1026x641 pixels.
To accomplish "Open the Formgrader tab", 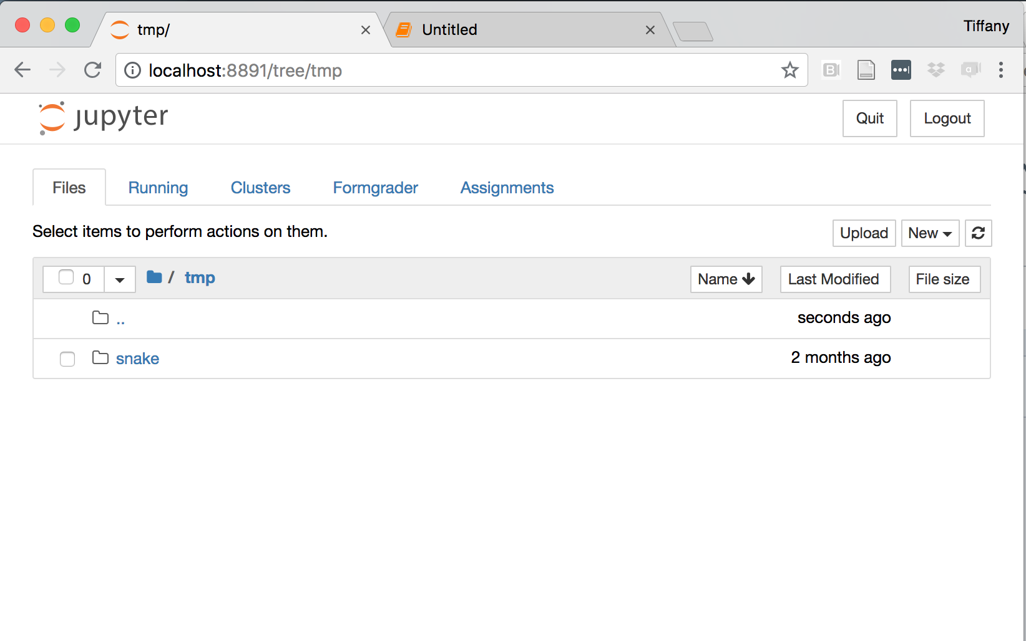I will pos(375,188).
